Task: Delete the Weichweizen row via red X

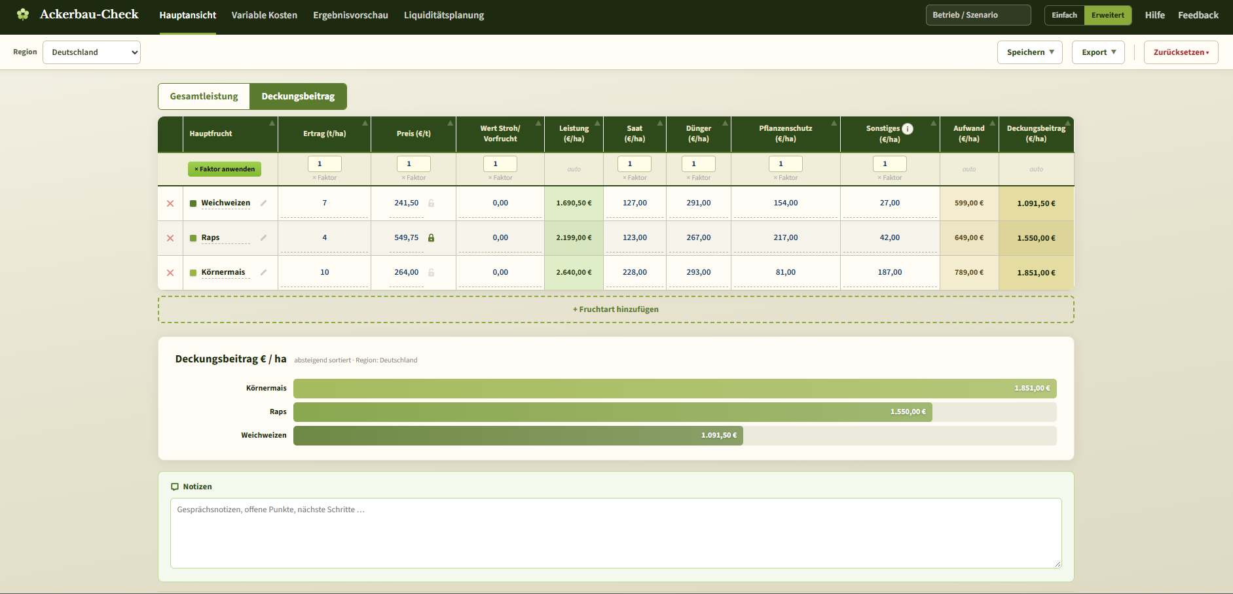Action: click(x=170, y=203)
